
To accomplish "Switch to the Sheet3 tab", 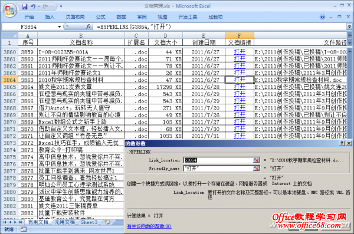I will (89, 222).
